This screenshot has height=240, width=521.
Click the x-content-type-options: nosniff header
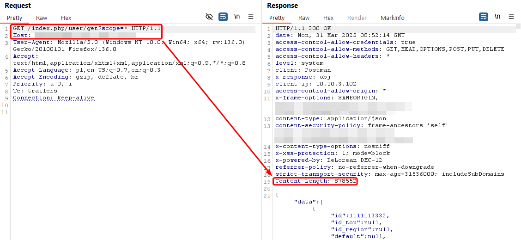332,146
